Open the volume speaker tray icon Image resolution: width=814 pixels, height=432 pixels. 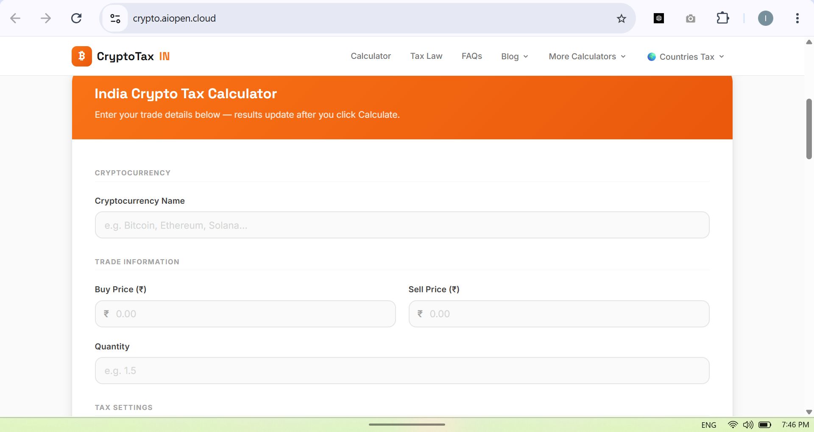tap(748, 424)
